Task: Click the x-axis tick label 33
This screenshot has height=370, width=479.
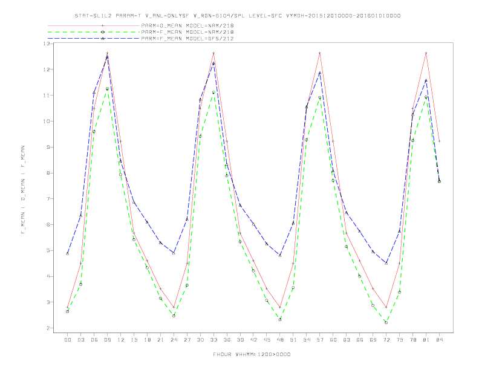Action: [213, 340]
